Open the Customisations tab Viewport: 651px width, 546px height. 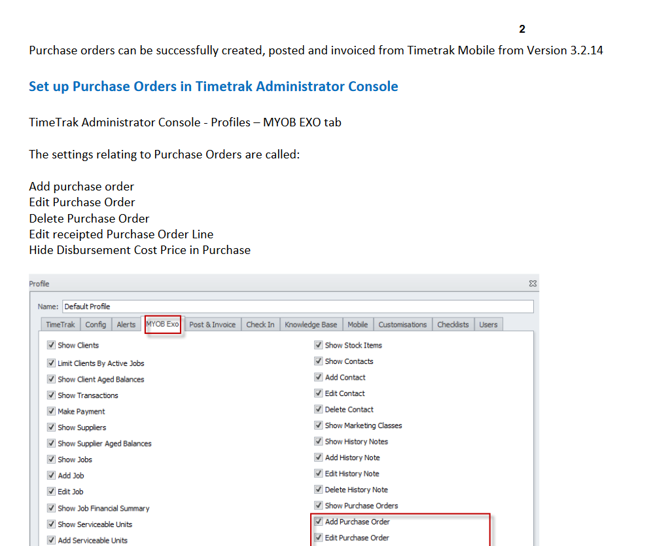point(402,325)
